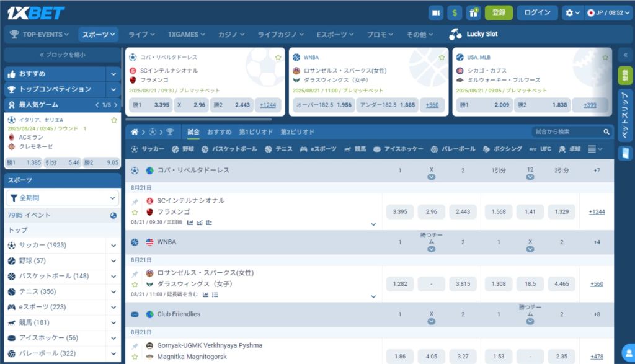The image size is (635, 364).
Task: Click the 登録 register button
Action: pyautogui.click(x=499, y=12)
